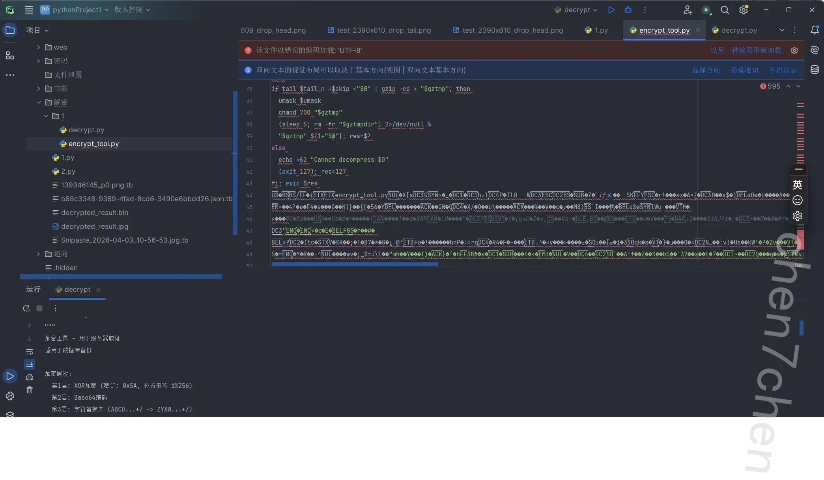The height and width of the screenshot is (480, 824).
Task: Switch to the decrypt.py editor tab
Action: pyautogui.click(x=734, y=30)
